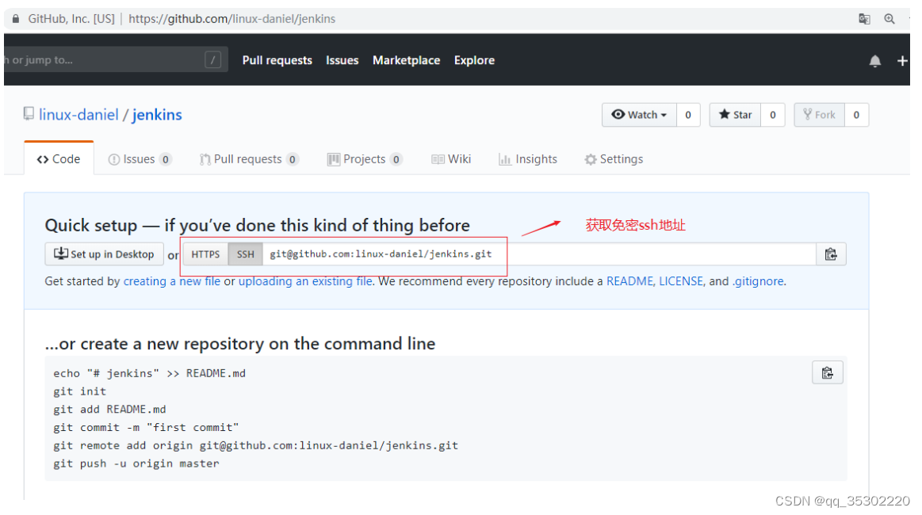Select the Code tab

coord(59,158)
